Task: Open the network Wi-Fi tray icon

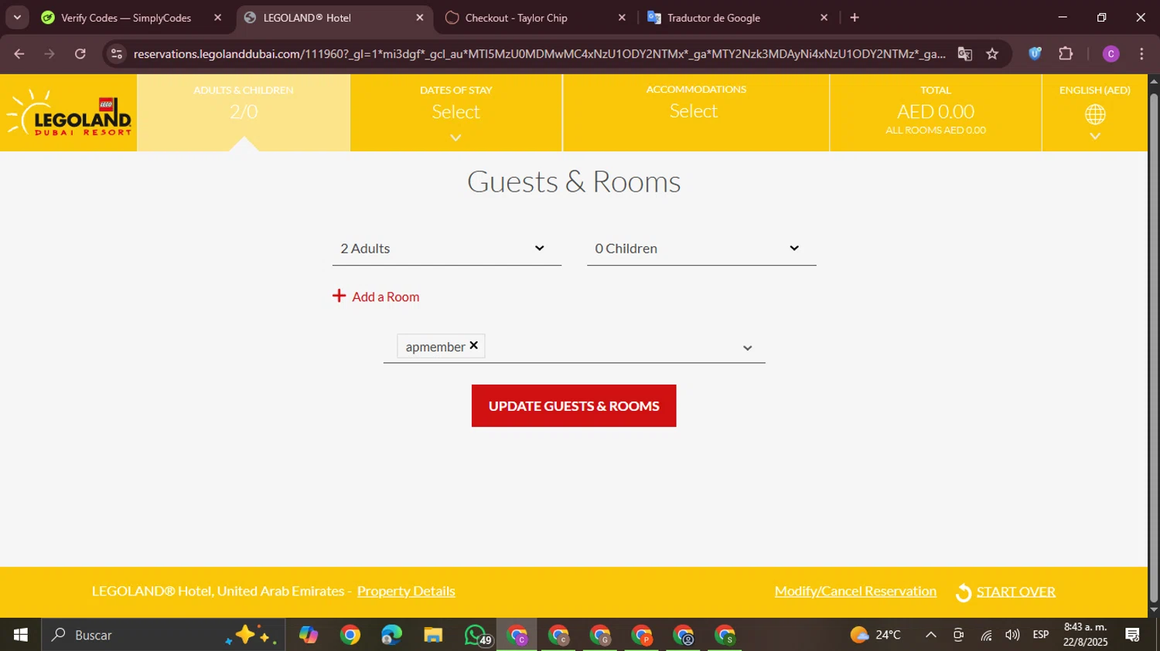Action: pyautogui.click(x=986, y=635)
